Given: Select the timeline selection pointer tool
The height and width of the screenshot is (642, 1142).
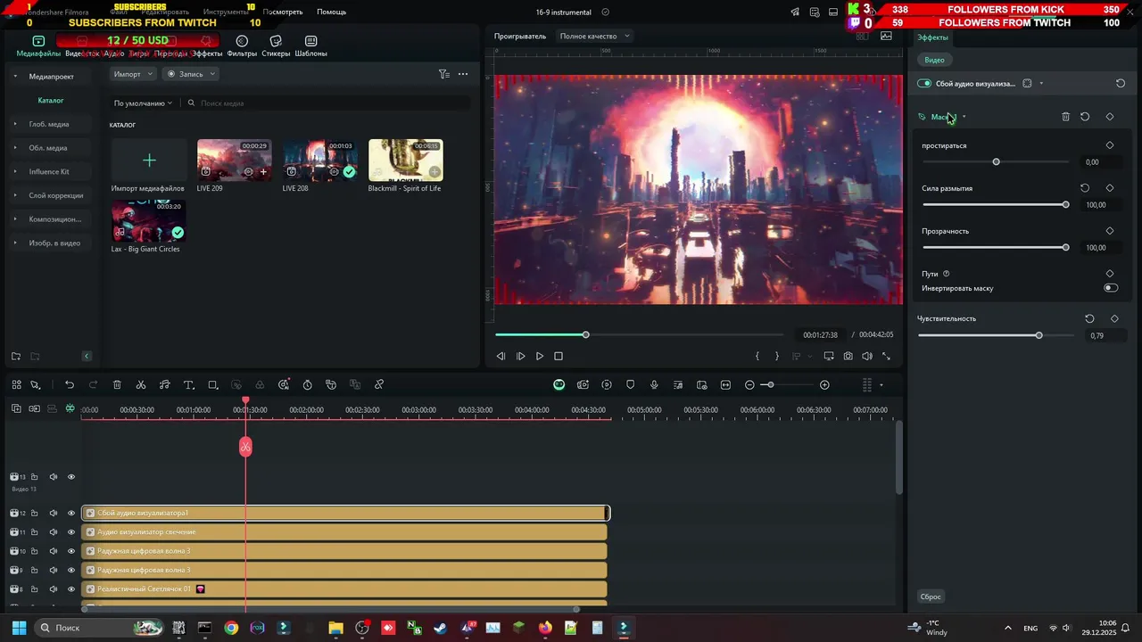Looking at the screenshot, I should [x=36, y=385].
